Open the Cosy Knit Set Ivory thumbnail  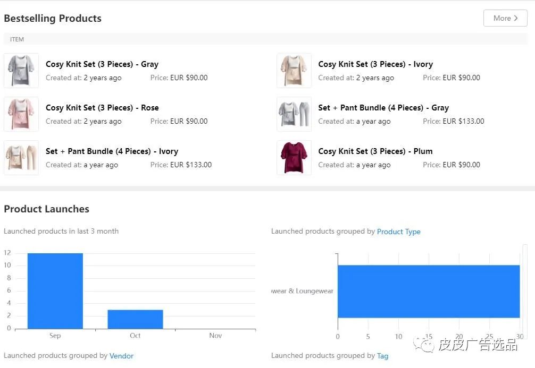[x=294, y=71]
